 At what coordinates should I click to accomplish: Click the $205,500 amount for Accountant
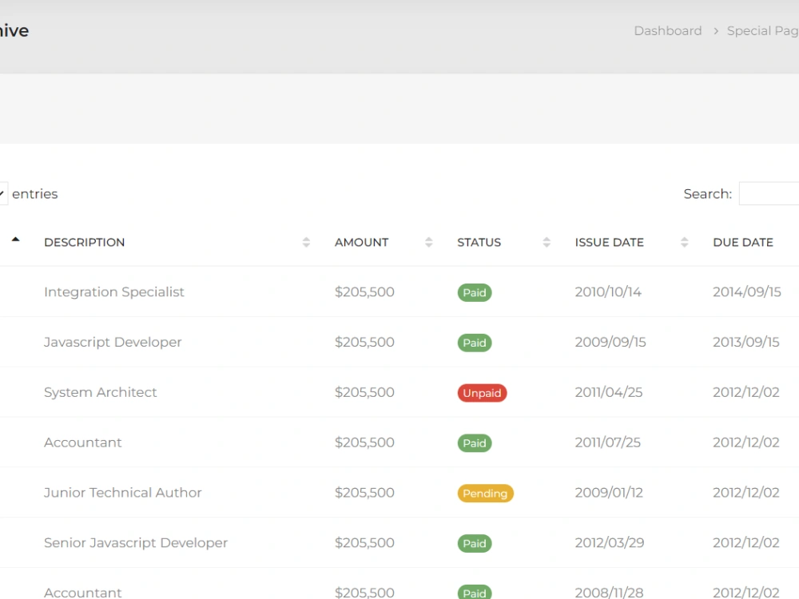coord(364,442)
